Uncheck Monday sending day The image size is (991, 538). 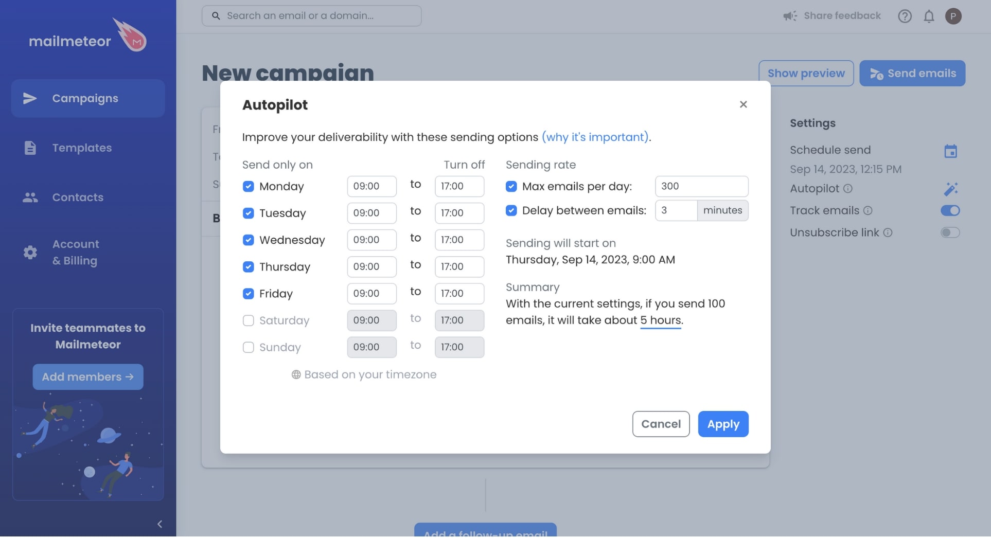(x=248, y=186)
